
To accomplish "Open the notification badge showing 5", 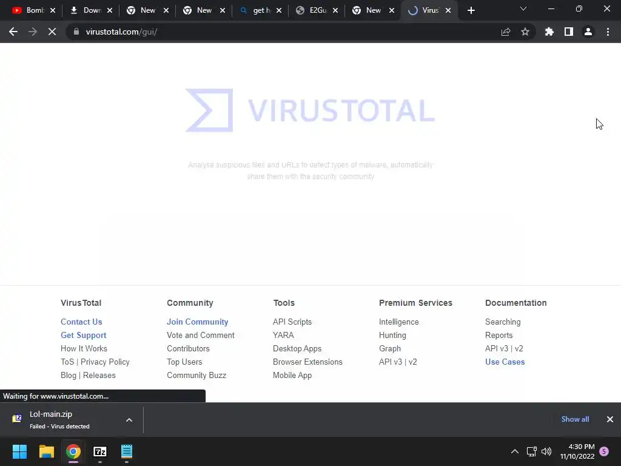I will 604,451.
